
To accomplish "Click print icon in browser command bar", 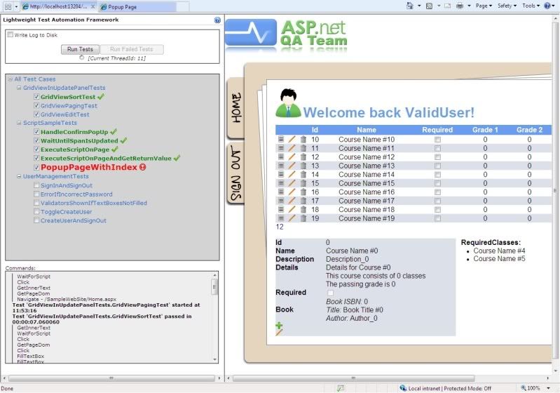I will coord(460,6).
